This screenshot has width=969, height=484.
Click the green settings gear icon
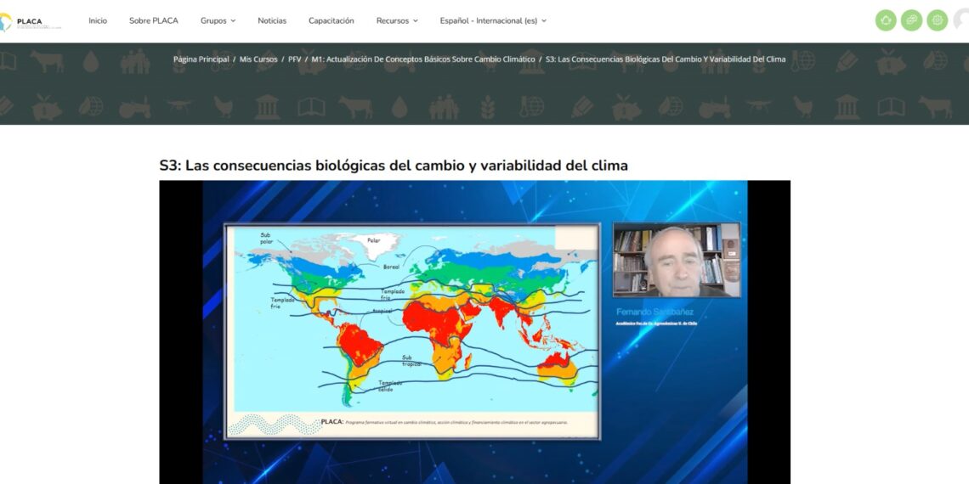(x=937, y=20)
